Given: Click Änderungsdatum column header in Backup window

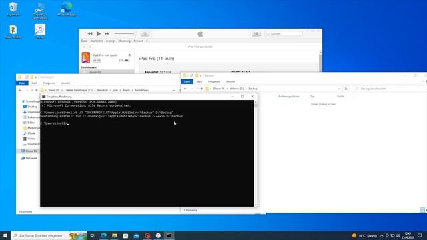Looking at the screenshot, I should click(289, 97).
